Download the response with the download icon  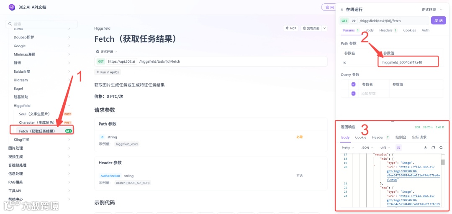[x=425, y=148]
